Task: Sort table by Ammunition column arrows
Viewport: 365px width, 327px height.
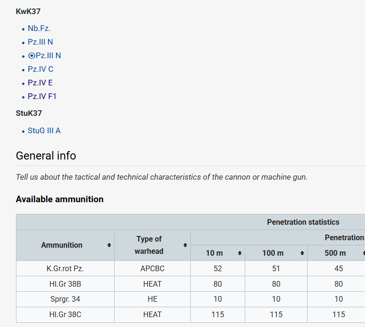Action: 109,245
